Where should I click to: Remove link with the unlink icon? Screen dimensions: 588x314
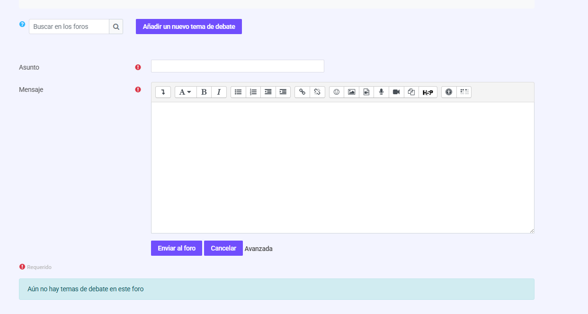317,92
